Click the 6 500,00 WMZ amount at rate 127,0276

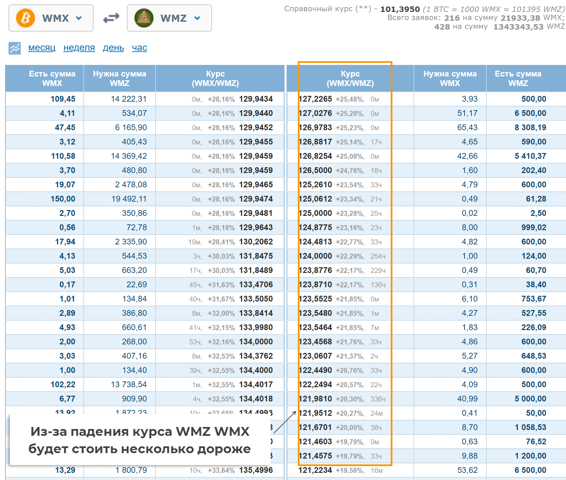point(530,114)
